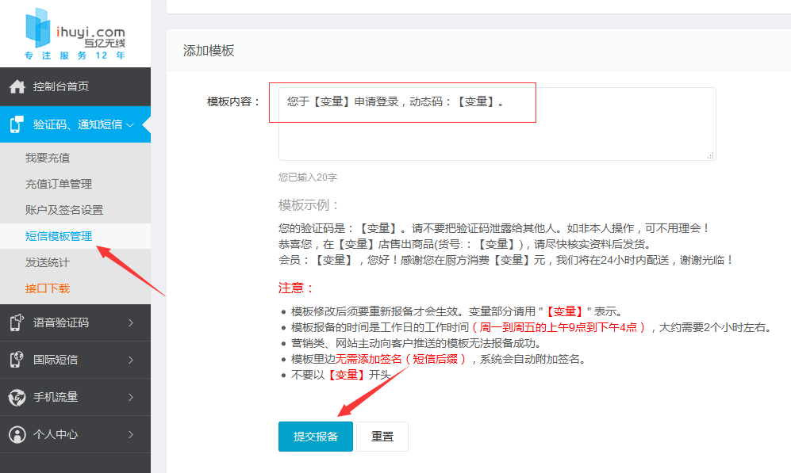
Task: Click the voice phone icon for 语音验证码
Action: coord(17,322)
